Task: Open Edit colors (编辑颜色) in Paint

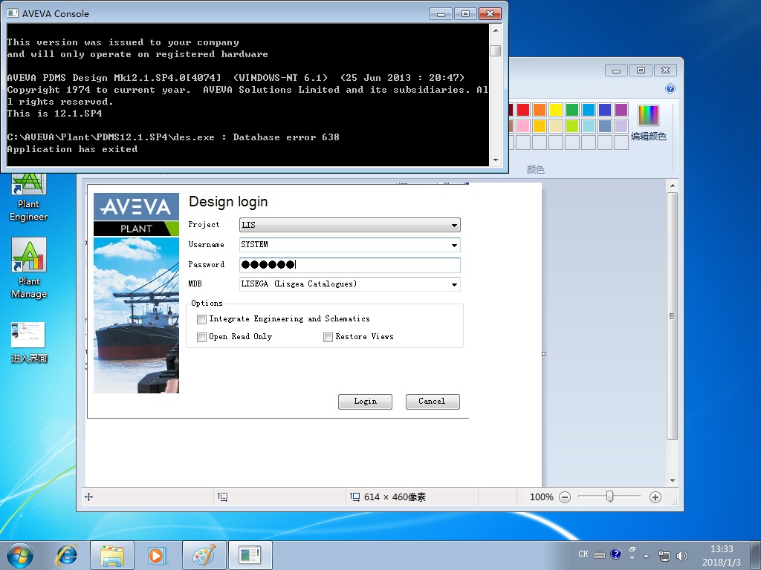Action: coord(648,122)
